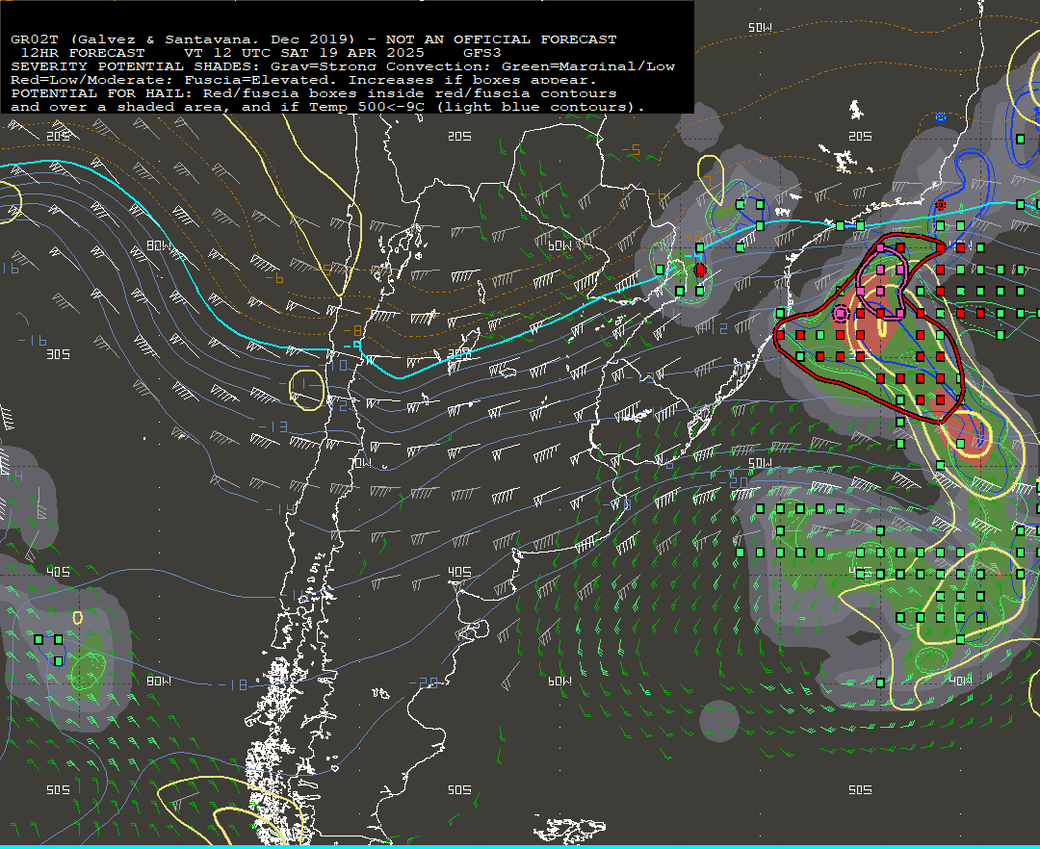Click the Falkland Islands outline

point(570,829)
